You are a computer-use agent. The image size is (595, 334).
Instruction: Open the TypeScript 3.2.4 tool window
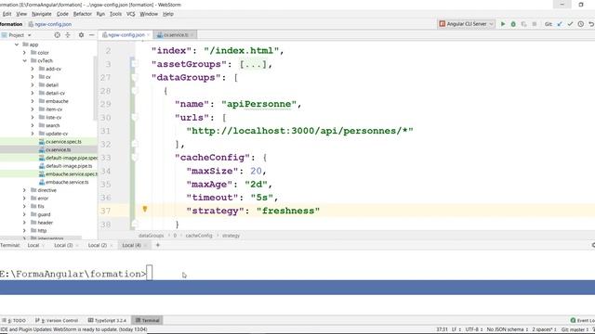[x=107, y=320]
